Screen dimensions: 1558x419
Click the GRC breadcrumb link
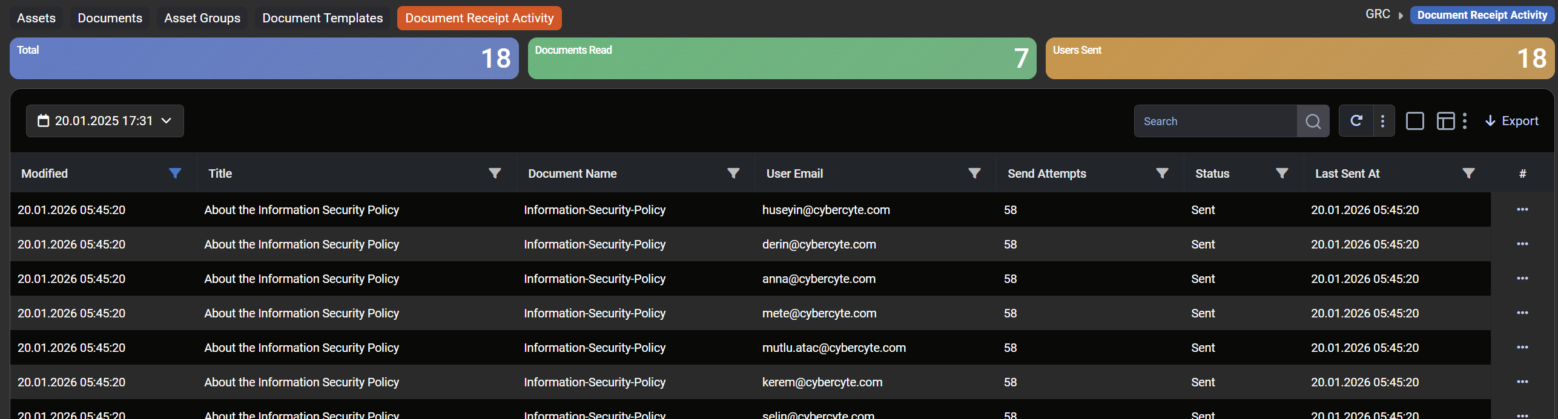(x=1378, y=15)
